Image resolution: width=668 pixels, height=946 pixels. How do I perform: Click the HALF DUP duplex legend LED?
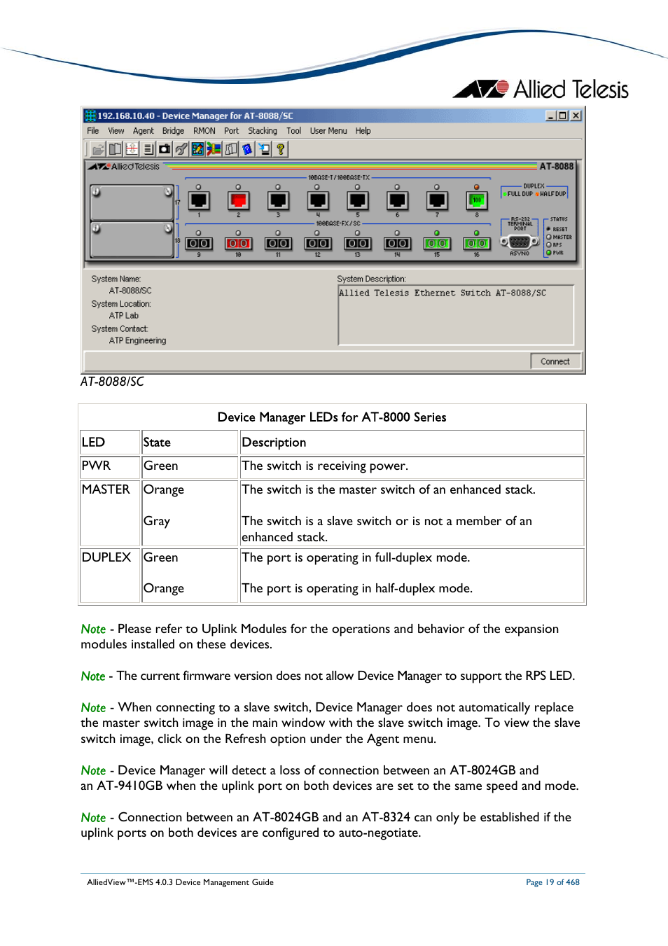point(537,194)
